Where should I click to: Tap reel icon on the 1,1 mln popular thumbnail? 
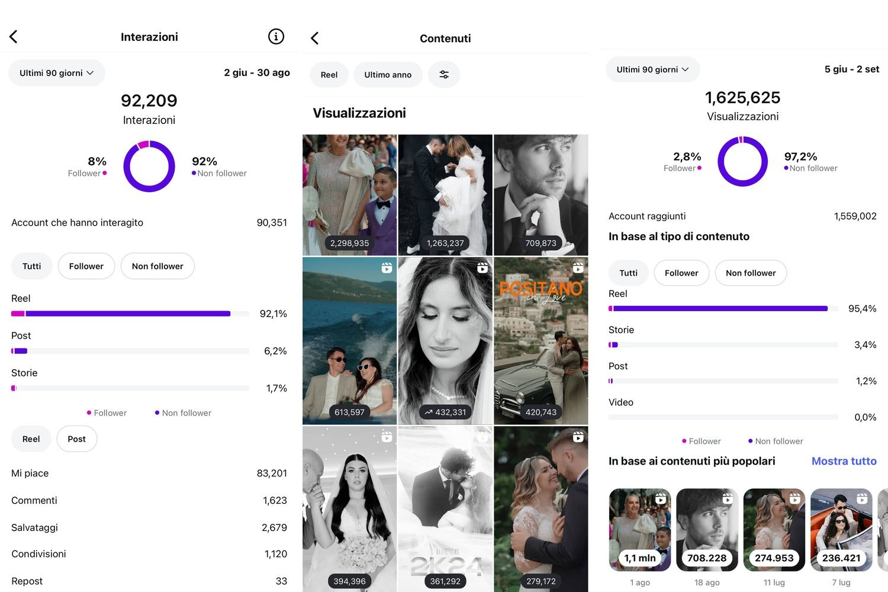click(x=661, y=500)
